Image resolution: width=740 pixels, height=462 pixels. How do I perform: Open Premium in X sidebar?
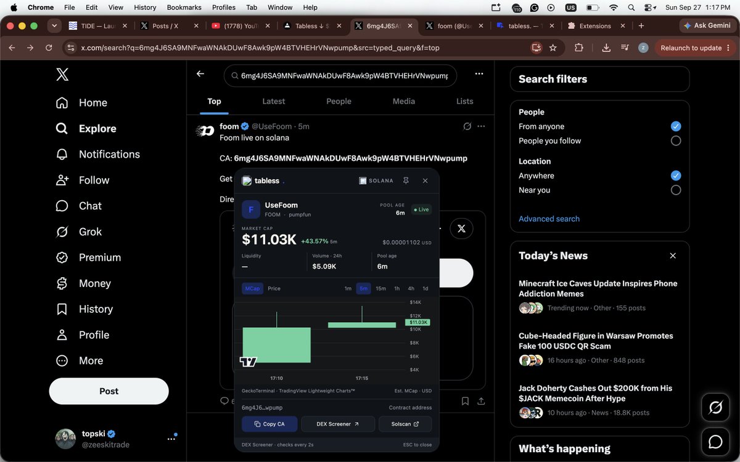tap(88, 258)
